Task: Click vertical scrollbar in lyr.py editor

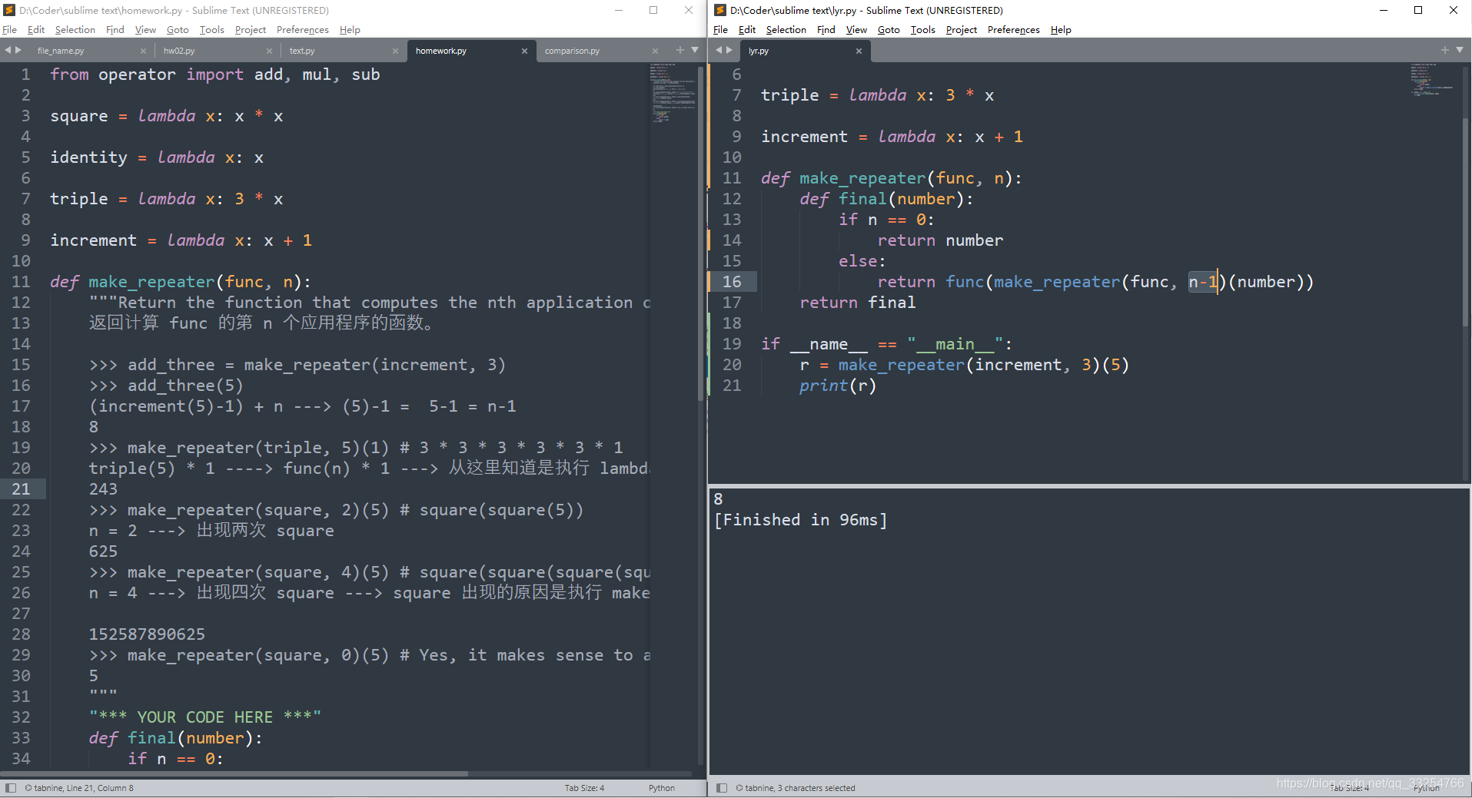Action: click(x=1466, y=222)
